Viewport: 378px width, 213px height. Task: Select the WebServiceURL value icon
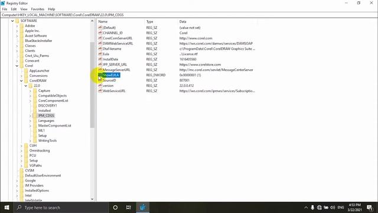100,91
